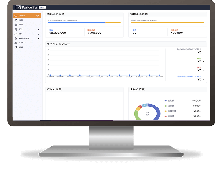223x181 pixels.
Task: Select the 銀行 menu item
Action: [28, 25]
